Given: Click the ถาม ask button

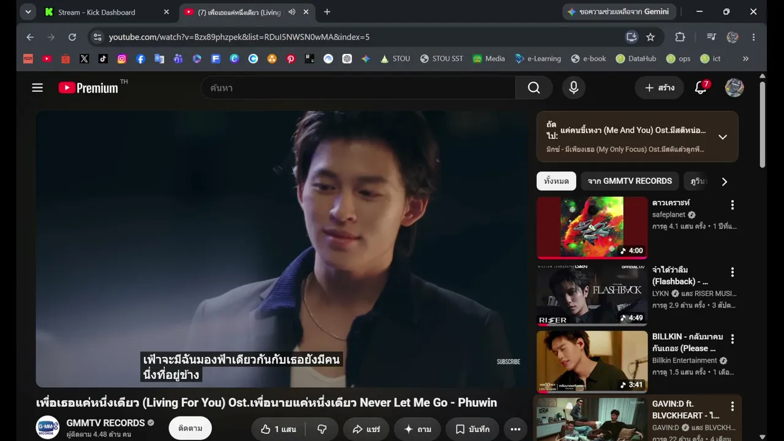Looking at the screenshot, I should [x=417, y=429].
